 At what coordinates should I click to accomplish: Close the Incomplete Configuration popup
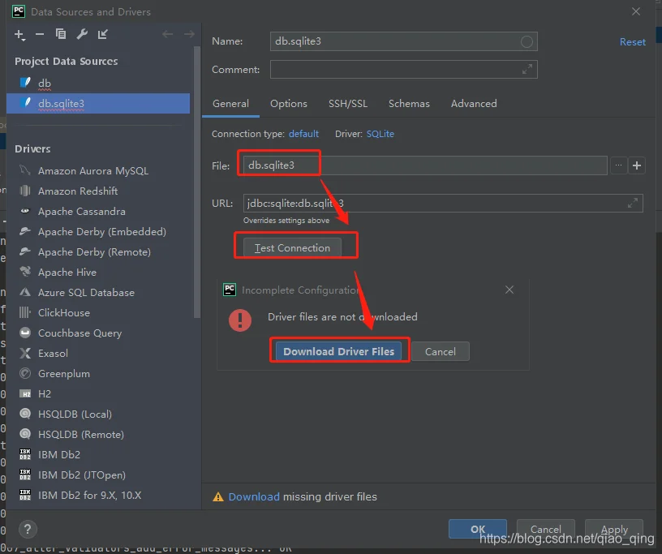pyautogui.click(x=509, y=290)
